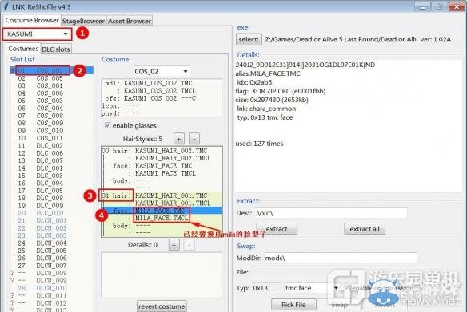Toggle the enable glasses checkbox
This screenshot has width=467, height=312.
[107, 125]
